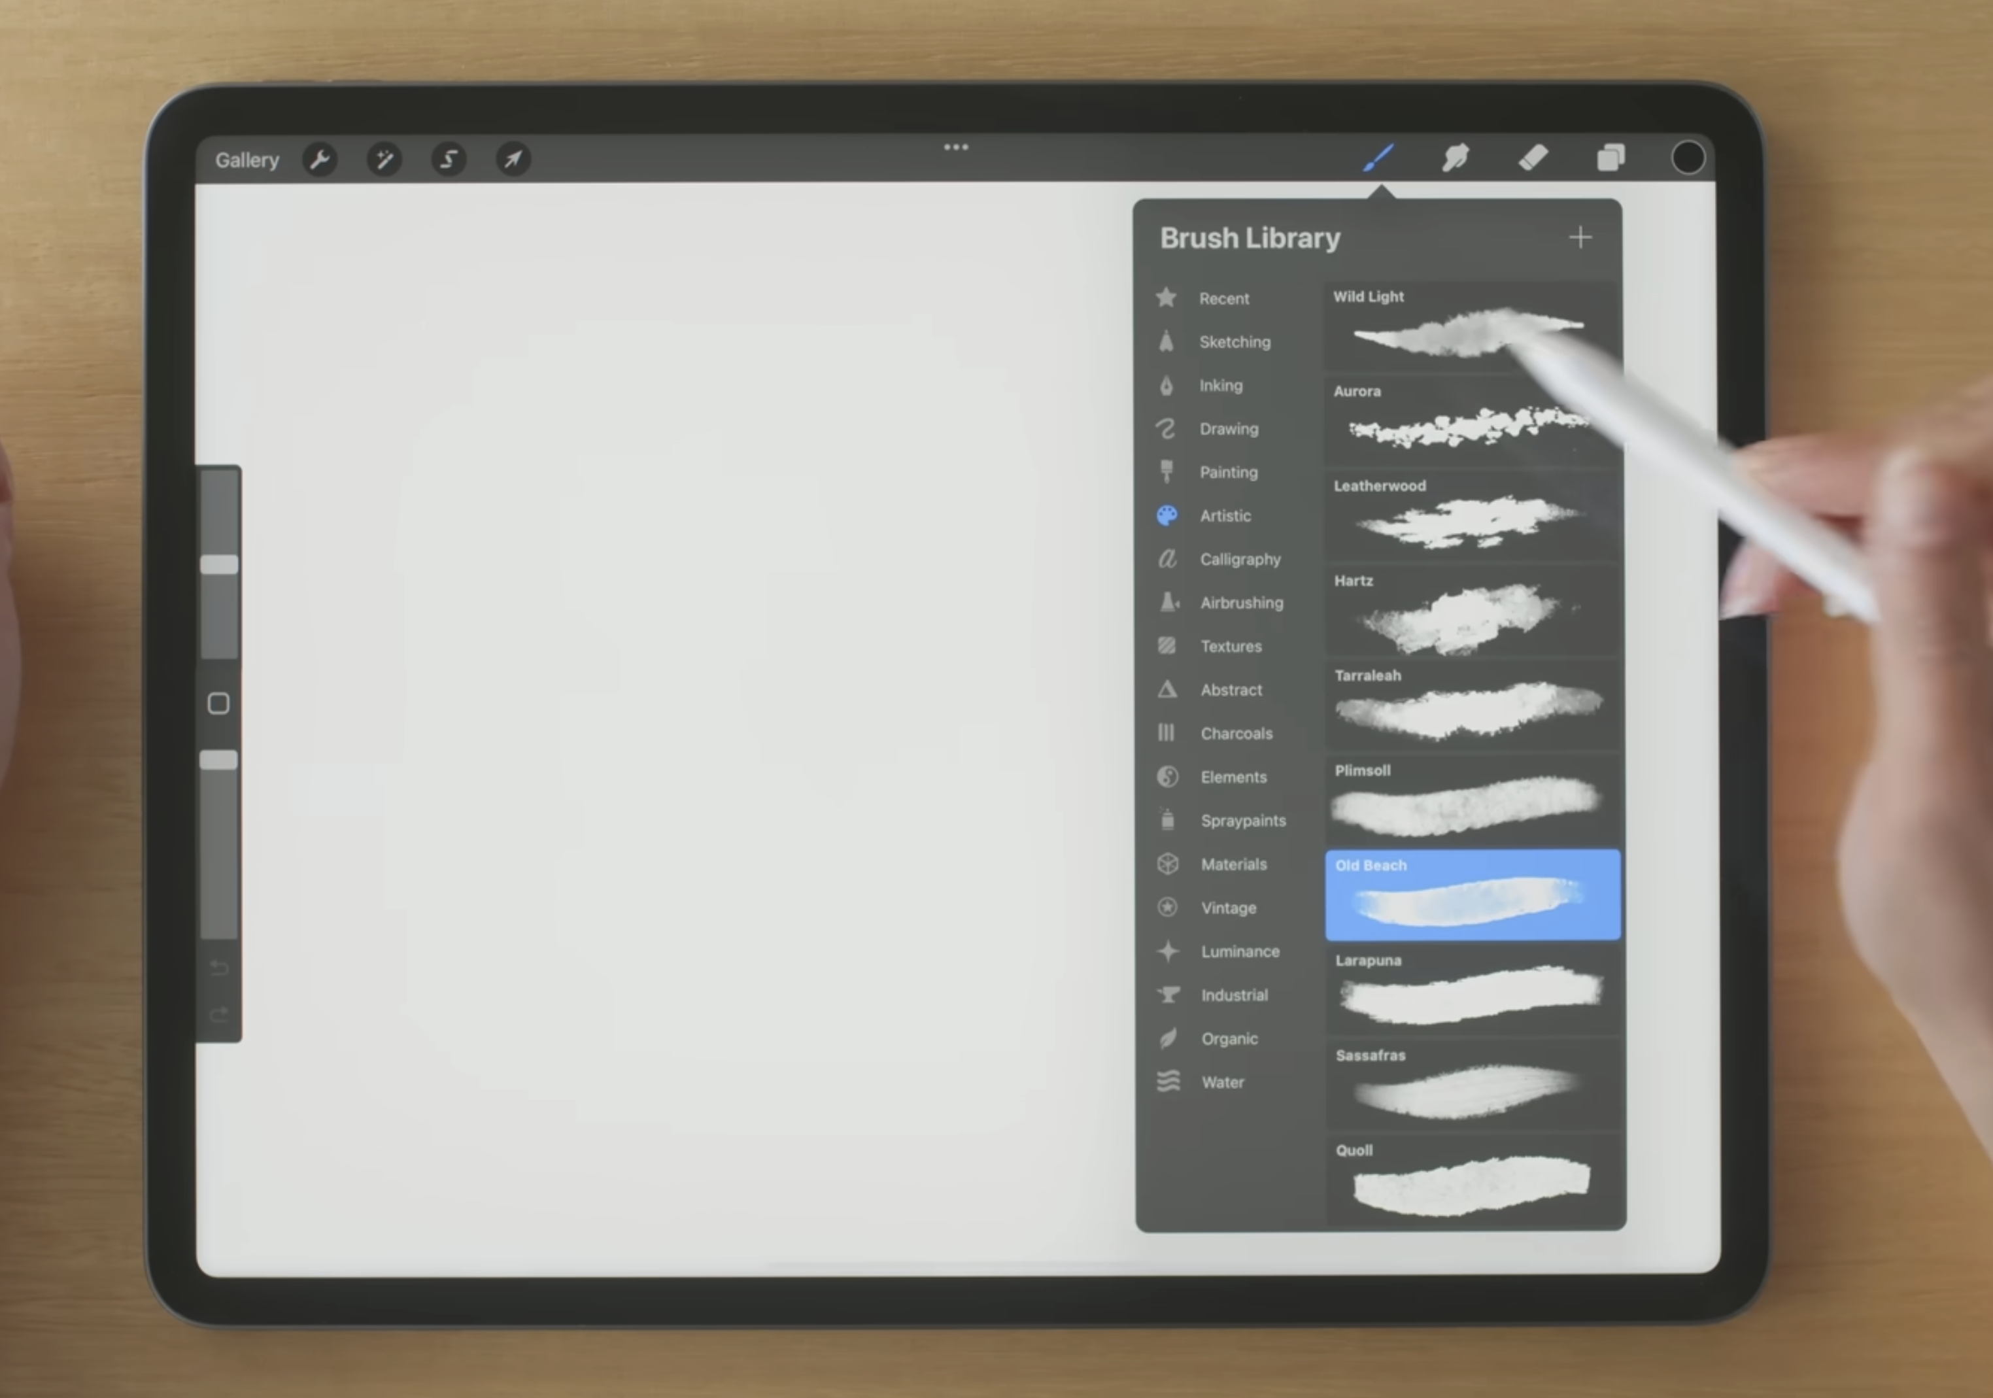Select the Eraser tool

(1533, 157)
